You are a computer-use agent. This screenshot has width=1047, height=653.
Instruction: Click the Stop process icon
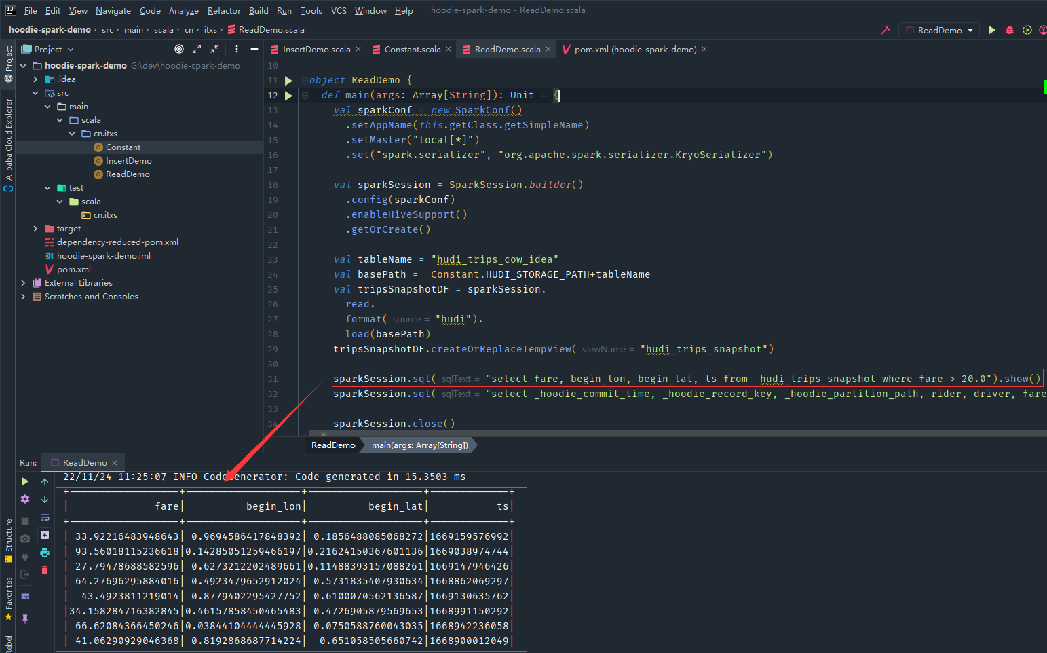click(x=25, y=521)
